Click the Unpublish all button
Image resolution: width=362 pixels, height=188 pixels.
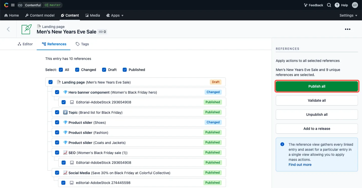(317, 115)
